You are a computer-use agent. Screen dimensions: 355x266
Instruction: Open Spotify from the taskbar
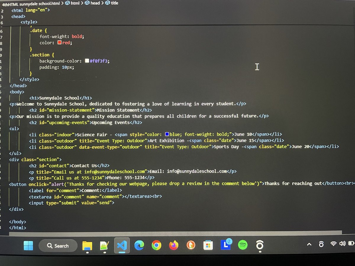[x=243, y=246]
